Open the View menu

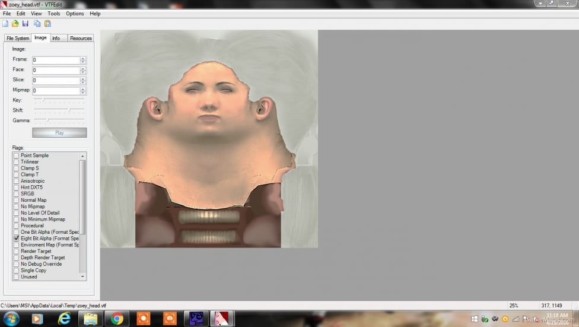click(36, 14)
